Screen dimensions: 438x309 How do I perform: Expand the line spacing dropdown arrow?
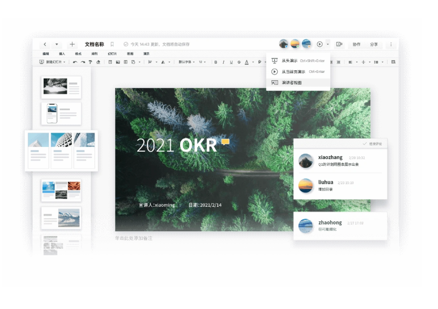click(382, 62)
